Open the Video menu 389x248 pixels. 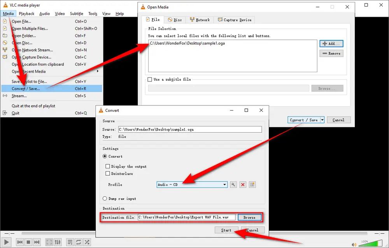60,14
